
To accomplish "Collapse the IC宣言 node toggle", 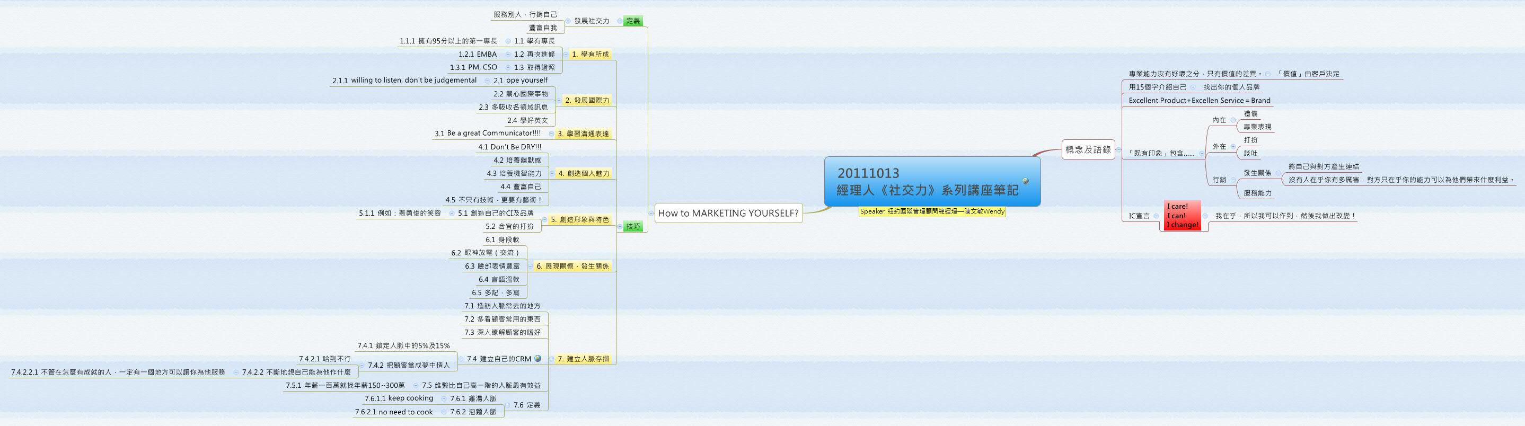I will 1156,216.
